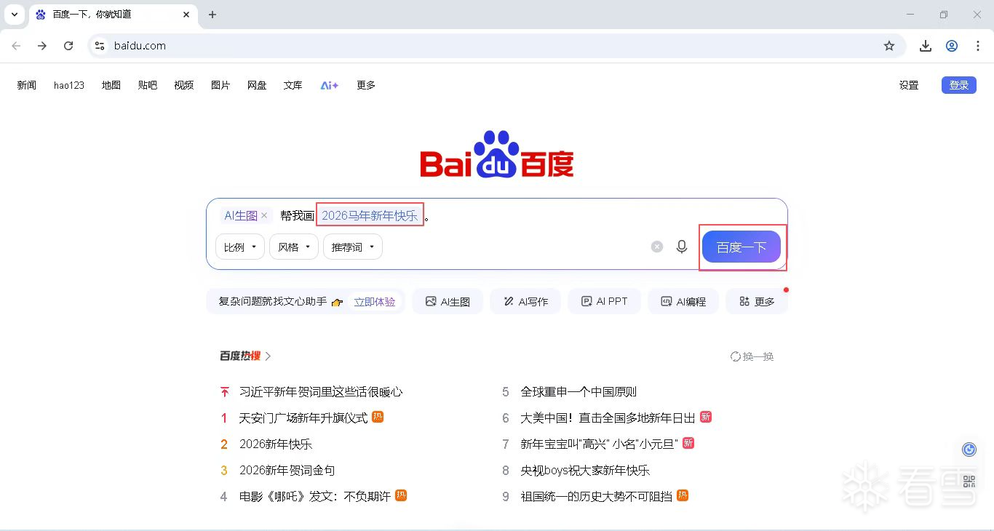Open hot search 新年宝宝叫"高兴" 小名"小元旦"
The height and width of the screenshot is (531, 994).
click(x=599, y=444)
